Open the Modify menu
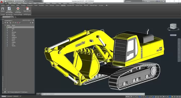 pyautogui.click(x=48, y=3)
